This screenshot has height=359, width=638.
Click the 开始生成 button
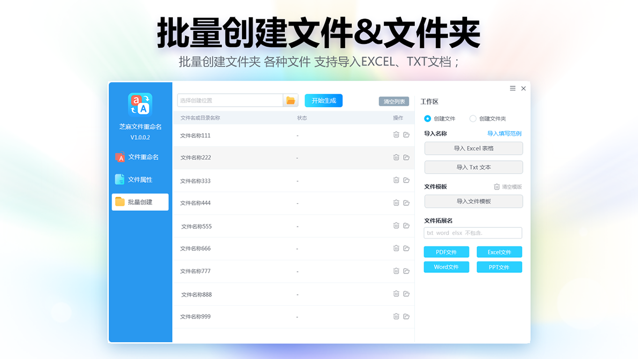(x=323, y=100)
